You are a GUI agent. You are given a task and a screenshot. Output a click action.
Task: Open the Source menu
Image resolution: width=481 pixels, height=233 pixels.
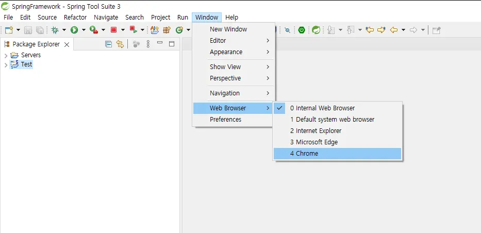[47, 18]
